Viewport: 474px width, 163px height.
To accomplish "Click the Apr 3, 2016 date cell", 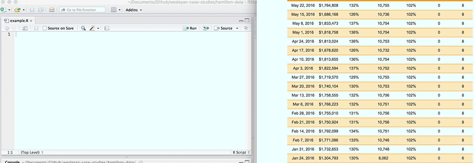I will coord(304,68).
